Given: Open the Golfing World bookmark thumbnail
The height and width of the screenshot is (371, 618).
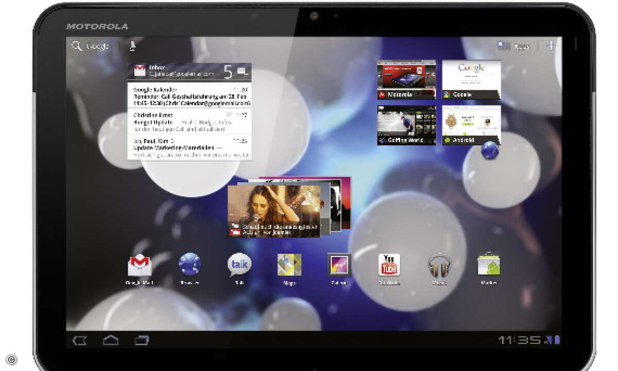Looking at the screenshot, I should pos(406,125).
